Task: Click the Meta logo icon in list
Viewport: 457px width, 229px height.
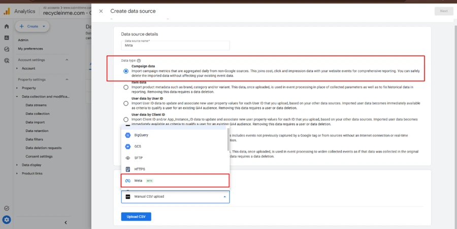Action: [127, 181]
